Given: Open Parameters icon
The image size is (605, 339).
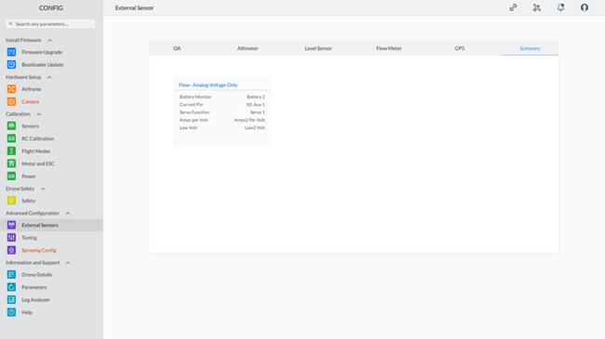Looking at the screenshot, I should [11, 287].
